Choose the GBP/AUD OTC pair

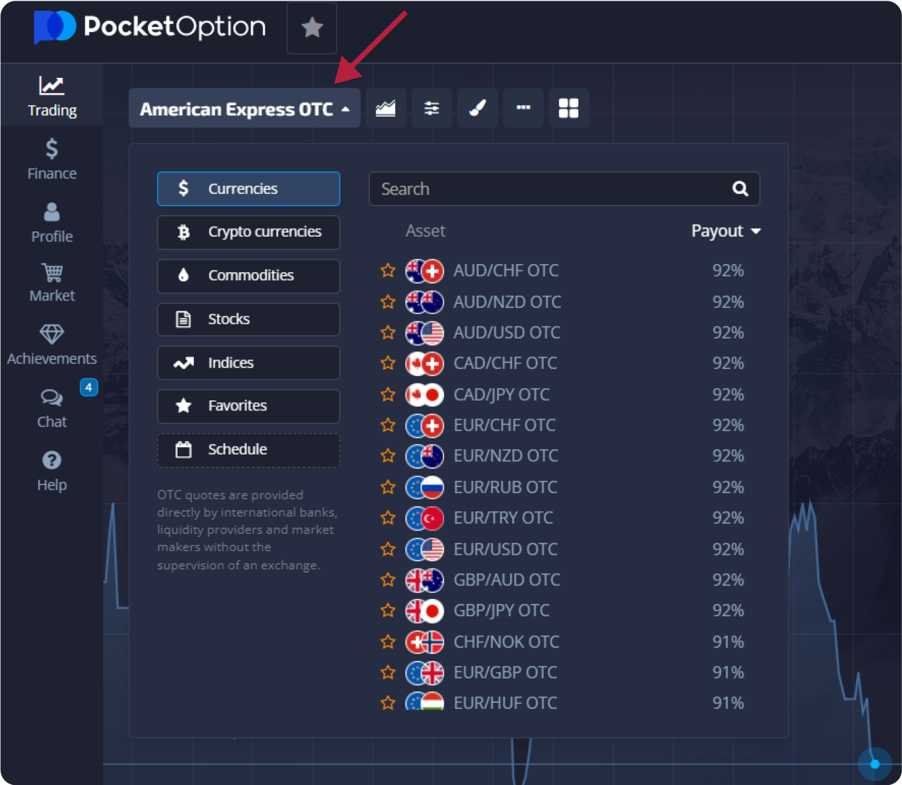[x=564, y=580]
